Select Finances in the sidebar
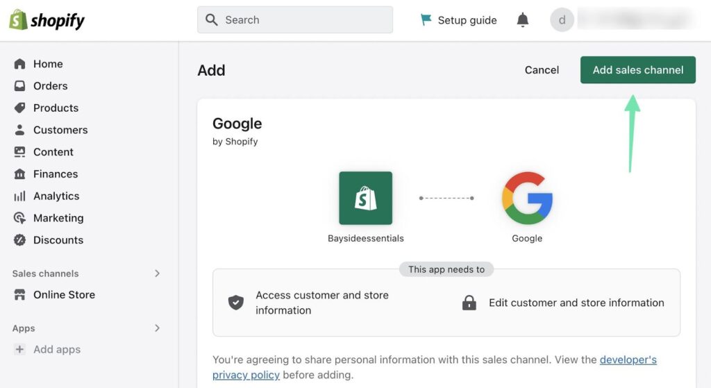Image resolution: width=711 pixels, height=388 pixels. 56,174
